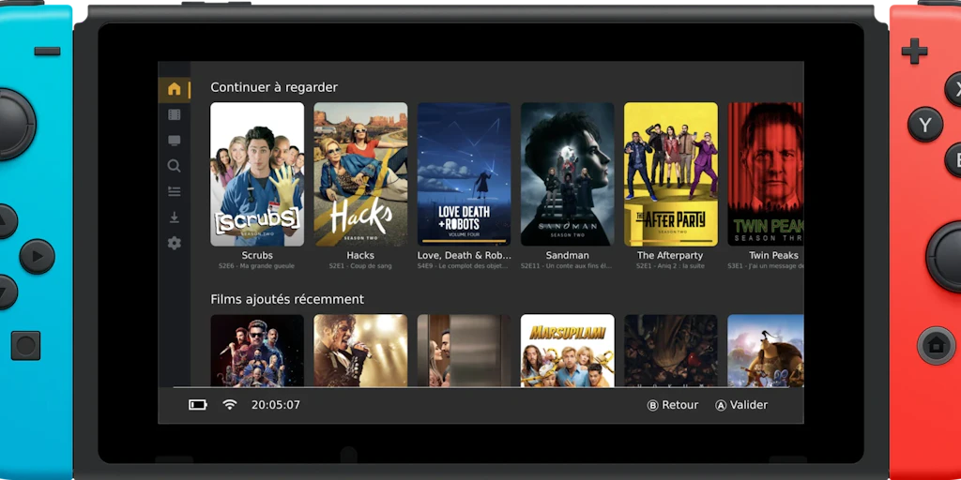The width and height of the screenshot is (961, 480).
Task: Click 'S2E1 - Aniq 2 : la suite' text
Action: 670,266
